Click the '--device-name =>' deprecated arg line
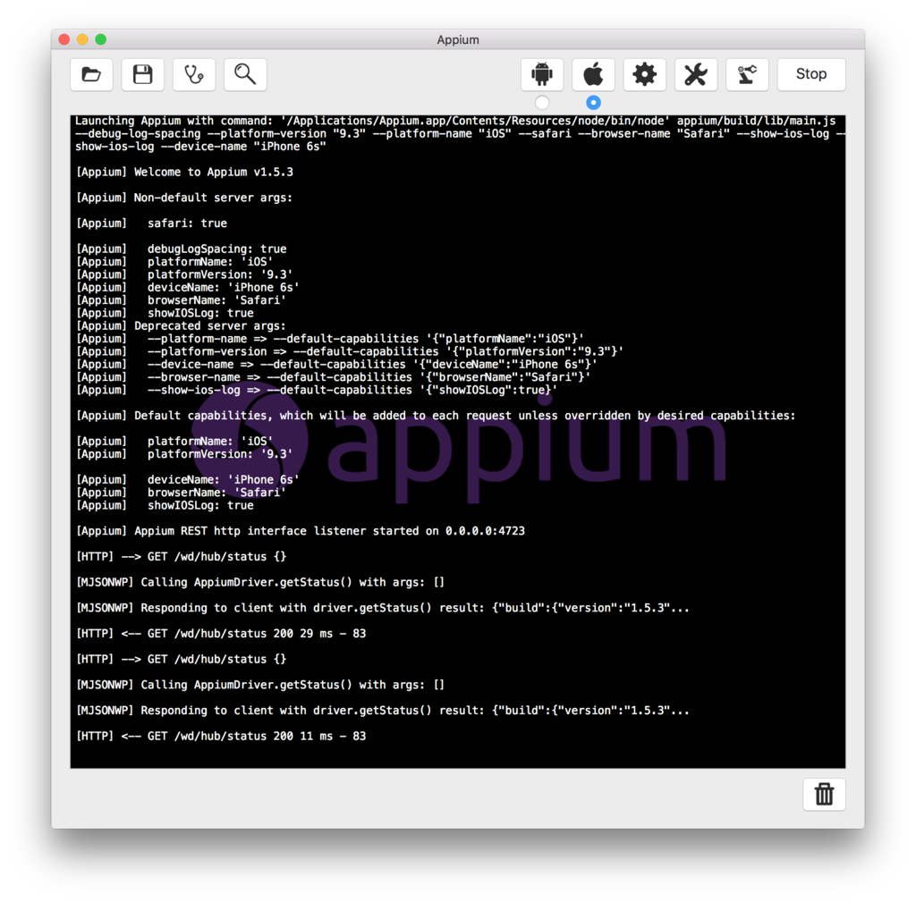 click(x=336, y=365)
